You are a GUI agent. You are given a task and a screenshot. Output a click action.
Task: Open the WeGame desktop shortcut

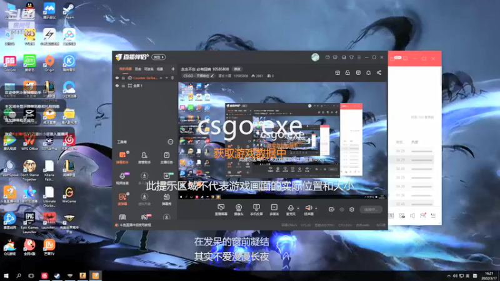pyautogui.click(x=69, y=195)
